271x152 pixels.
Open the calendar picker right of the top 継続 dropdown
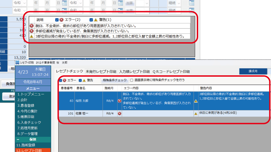point(192,3)
